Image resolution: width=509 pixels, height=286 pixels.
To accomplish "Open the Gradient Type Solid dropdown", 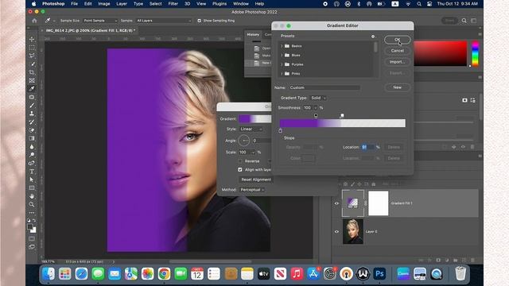I will pyautogui.click(x=318, y=98).
